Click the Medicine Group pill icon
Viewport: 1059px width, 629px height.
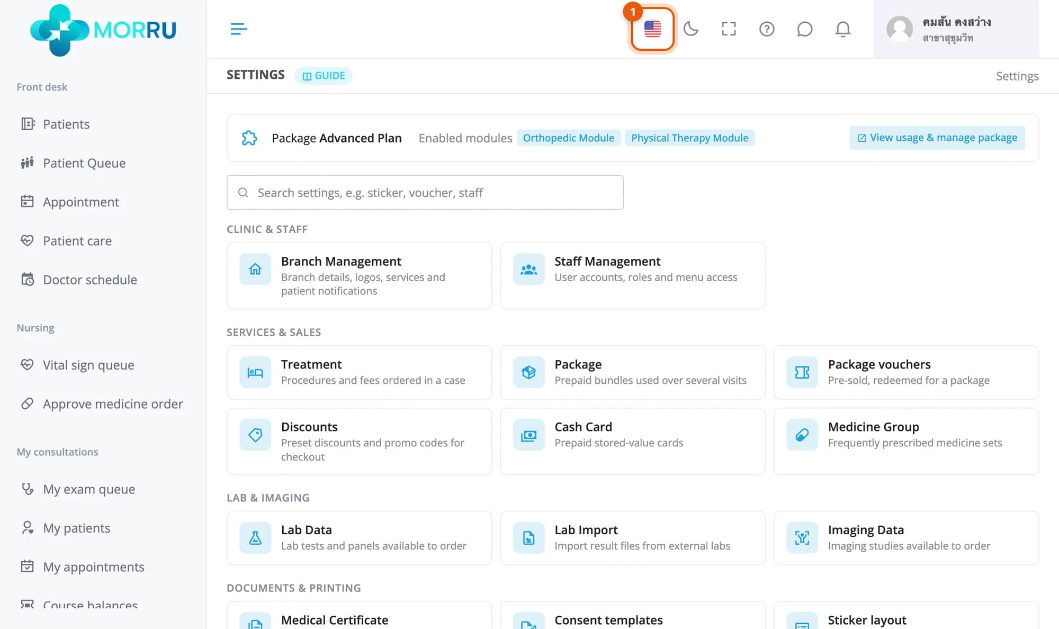[x=802, y=435]
